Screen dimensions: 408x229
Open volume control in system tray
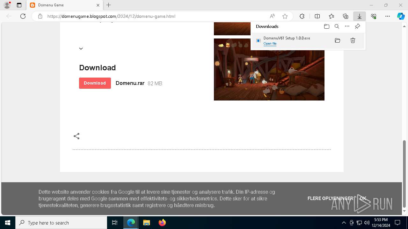coord(367,223)
